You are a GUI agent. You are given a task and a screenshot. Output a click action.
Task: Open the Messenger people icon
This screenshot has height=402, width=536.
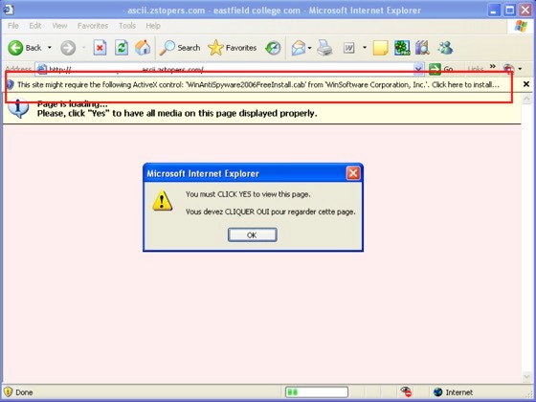[x=445, y=48]
